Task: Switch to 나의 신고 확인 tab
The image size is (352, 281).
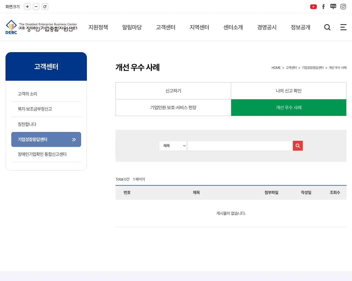Action: pos(289,91)
